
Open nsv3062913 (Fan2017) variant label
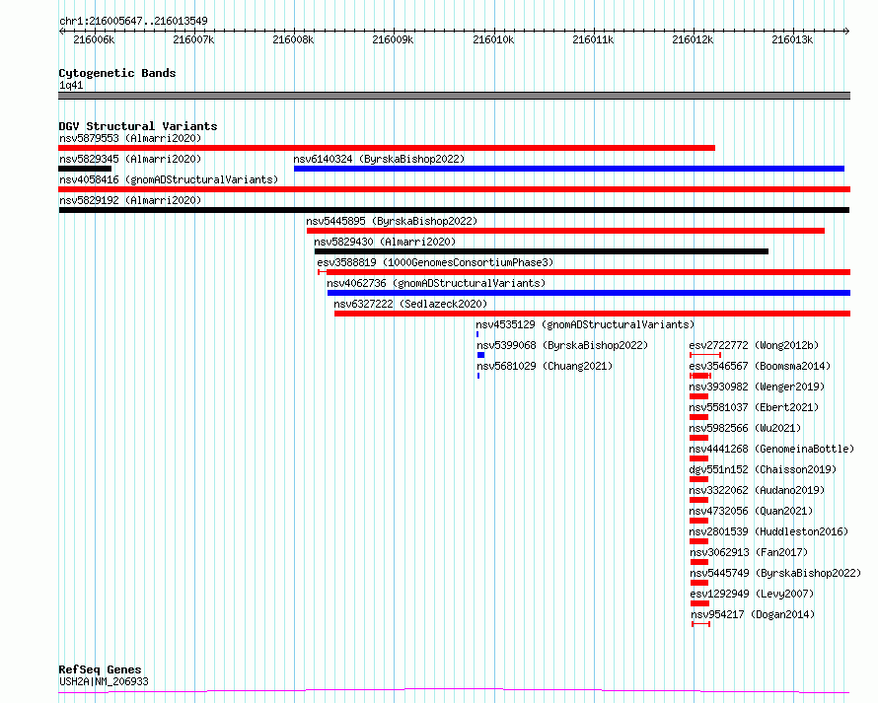click(x=749, y=552)
